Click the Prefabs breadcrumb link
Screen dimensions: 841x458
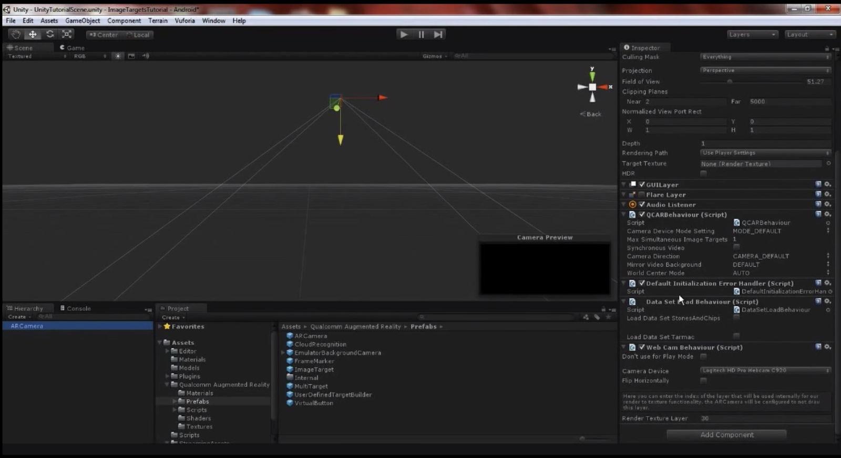point(424,326)
